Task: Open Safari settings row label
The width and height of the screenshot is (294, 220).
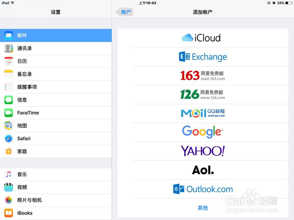Action: pyautogui.click(x=24, y=139)
